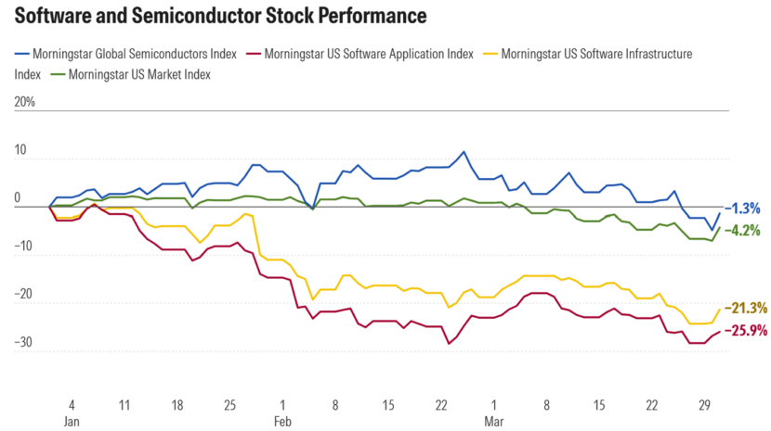
Task: Toggle the Morningstar US Market Index legend label
Action: click(140, 73)
